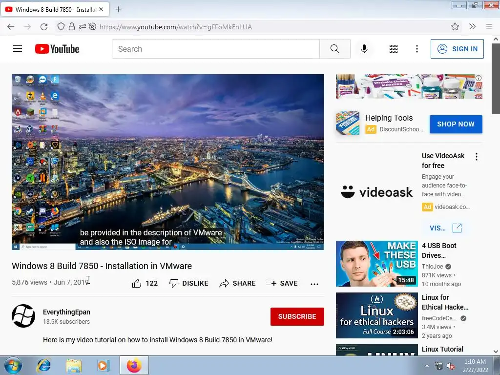Bookmark this page with star icon

coord(455,27)
